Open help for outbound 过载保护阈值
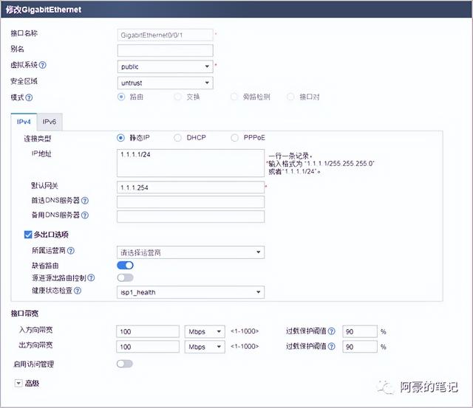Image resolution: width=473 pixels, height=408 pixels. 332,346
